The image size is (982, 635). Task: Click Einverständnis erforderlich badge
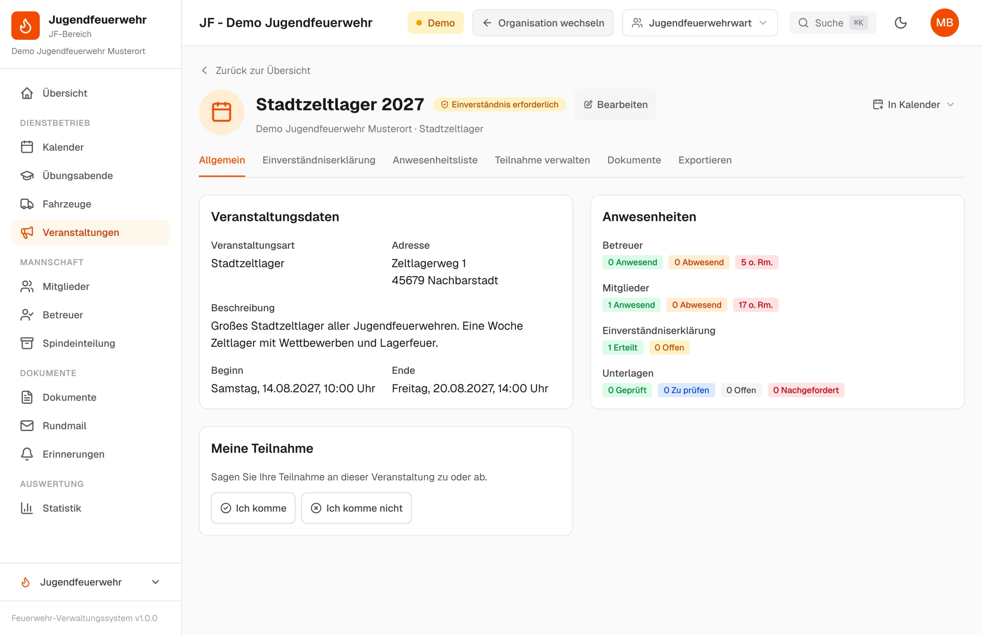500,105
